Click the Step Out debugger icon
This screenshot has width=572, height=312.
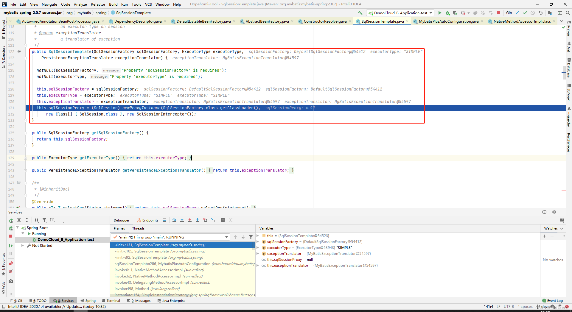(x=198, y=220)
